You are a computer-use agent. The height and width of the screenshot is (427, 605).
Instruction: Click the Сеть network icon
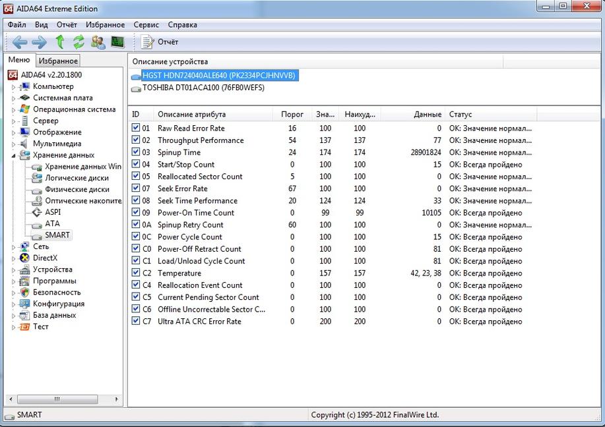click(24, 246)
